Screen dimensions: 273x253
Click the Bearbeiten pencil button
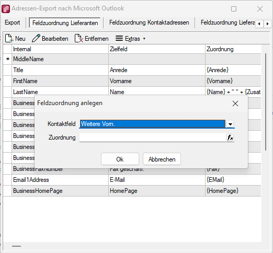pyautogui.click(x=50, y=39)
